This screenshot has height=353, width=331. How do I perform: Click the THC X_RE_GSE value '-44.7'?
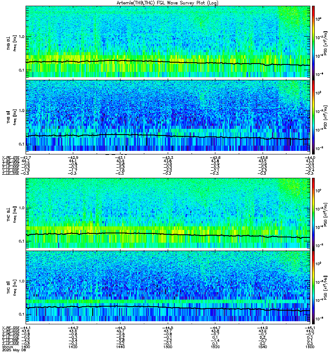(215, 328)
